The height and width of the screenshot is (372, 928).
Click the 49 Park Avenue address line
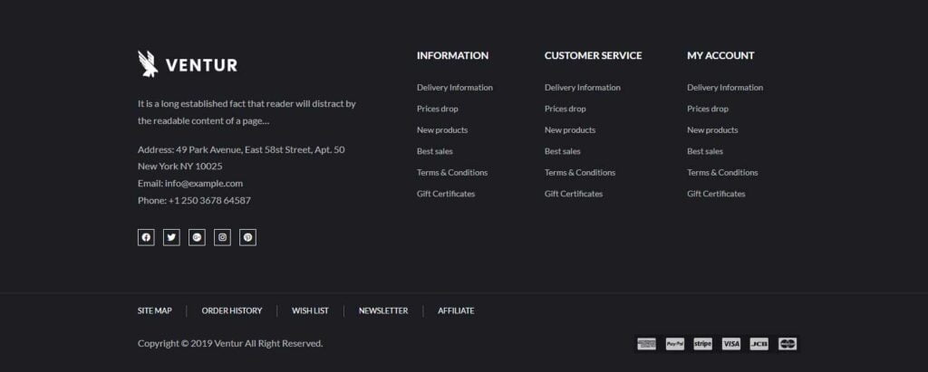(241, 149)
